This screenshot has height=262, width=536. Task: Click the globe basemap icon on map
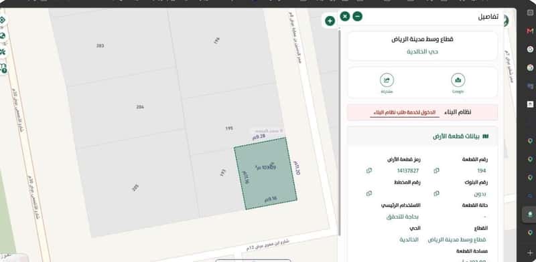[x=3, y=36]
